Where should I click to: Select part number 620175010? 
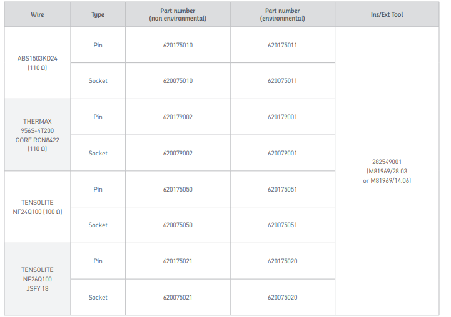tap(178, 46)
